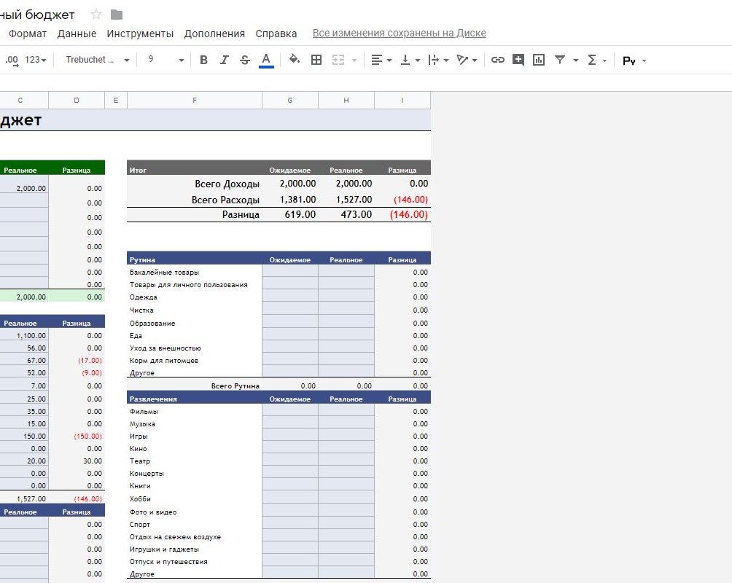This screenshot has width=732, height=583.
Task: Click the move to folder icon
Action: 117,15
